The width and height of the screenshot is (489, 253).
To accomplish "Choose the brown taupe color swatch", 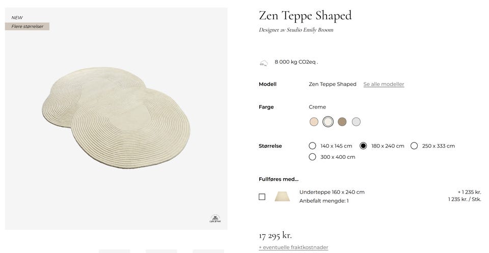I will [342, 122].
